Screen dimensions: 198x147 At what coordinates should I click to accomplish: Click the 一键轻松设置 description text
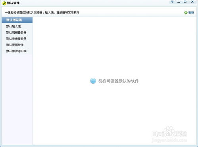(42, 13)
